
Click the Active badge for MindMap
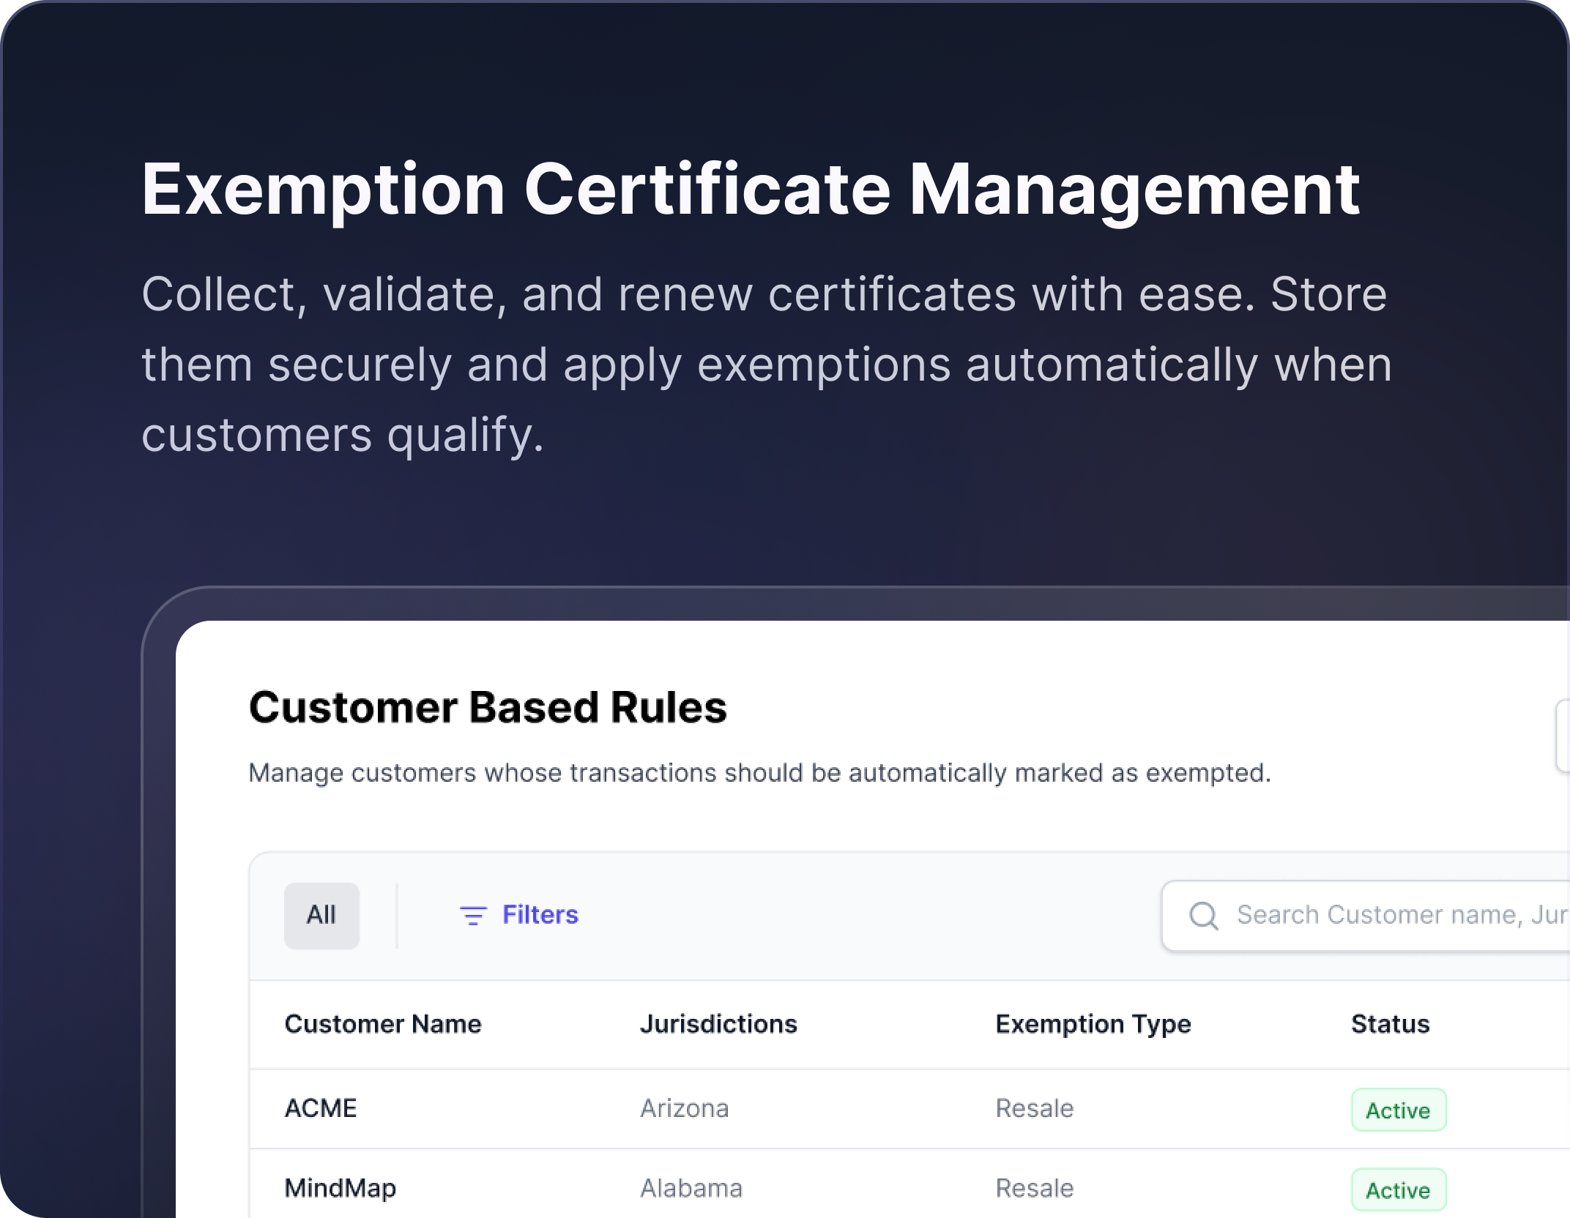[1398, 1190]
